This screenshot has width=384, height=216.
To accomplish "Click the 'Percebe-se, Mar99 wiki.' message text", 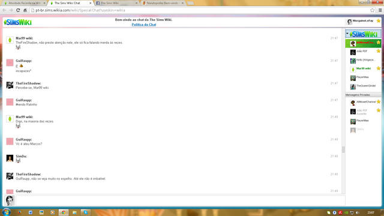I will tap(32, 88).
